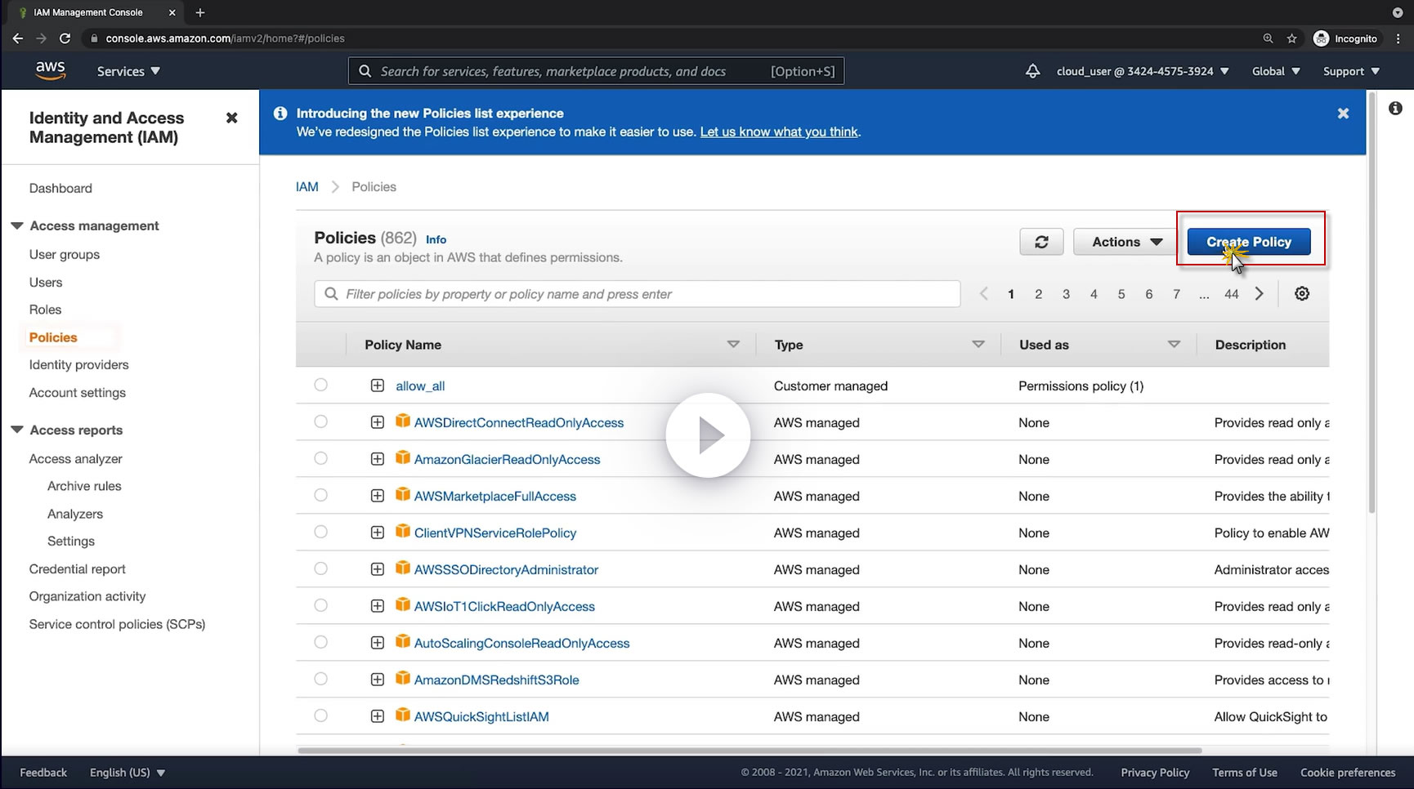Play the video overlay
The image size is (1414, 789).
[707, 435]
